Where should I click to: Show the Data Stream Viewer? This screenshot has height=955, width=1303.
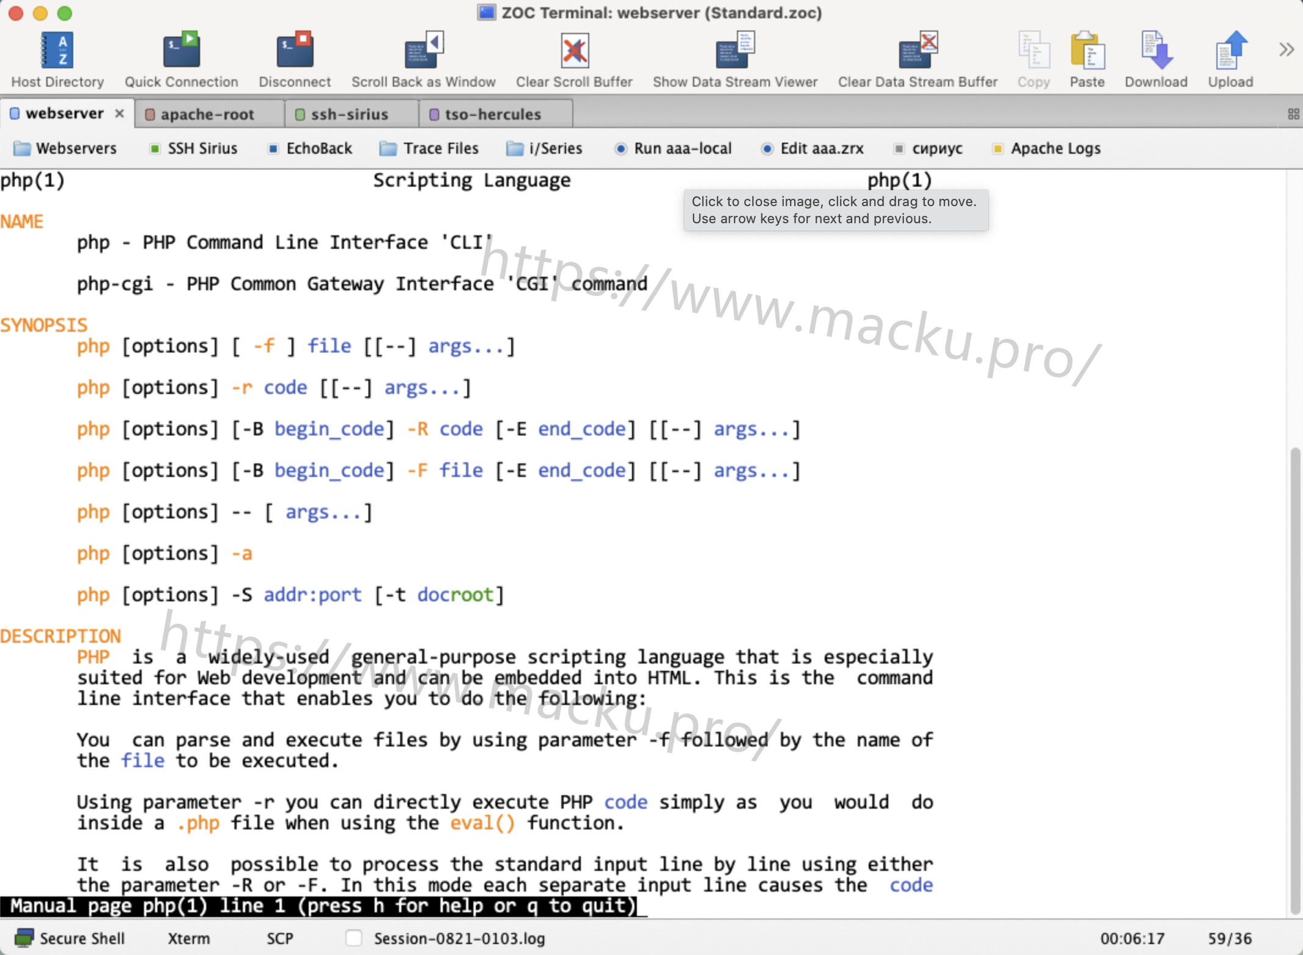point(735,59)
